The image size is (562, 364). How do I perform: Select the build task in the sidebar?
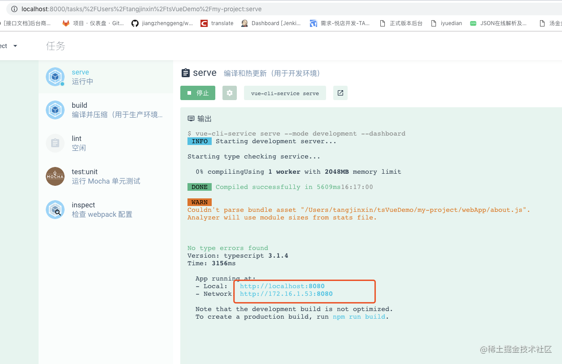(106, 110)
